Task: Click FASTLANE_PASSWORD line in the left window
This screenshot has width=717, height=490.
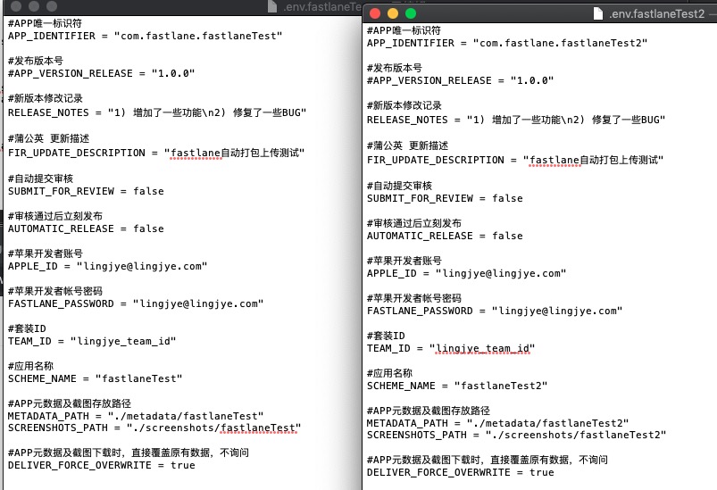Action: 136,304
